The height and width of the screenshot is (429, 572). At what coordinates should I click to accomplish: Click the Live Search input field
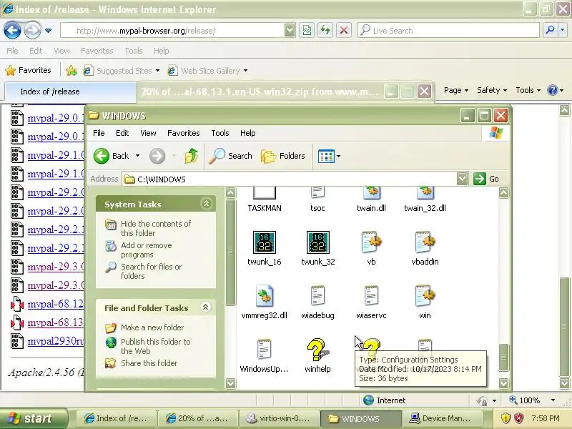449,30
